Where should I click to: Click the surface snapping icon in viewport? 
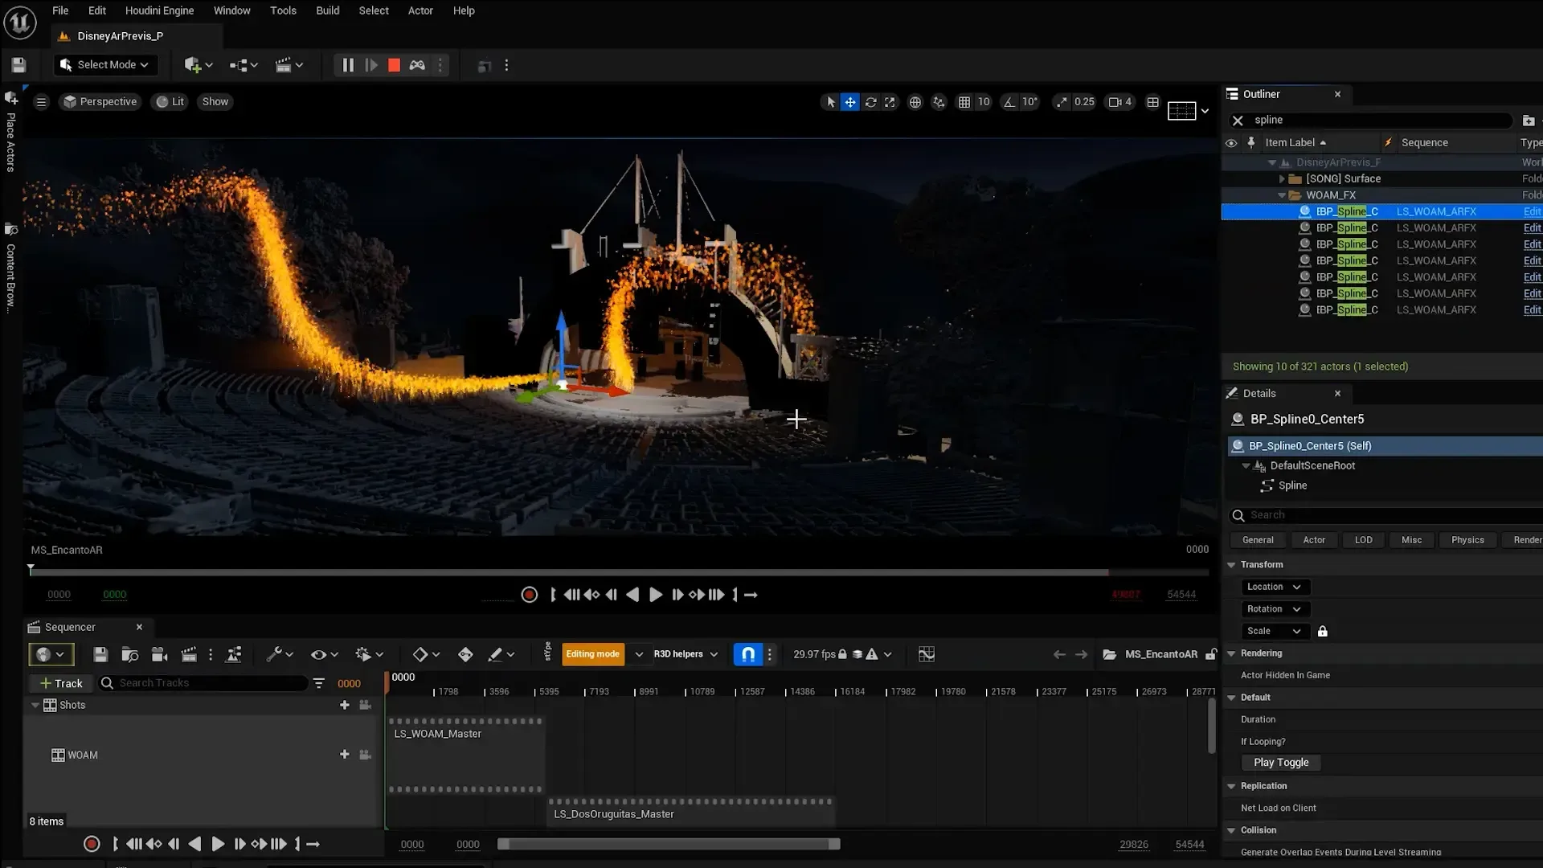pos(939,102)
